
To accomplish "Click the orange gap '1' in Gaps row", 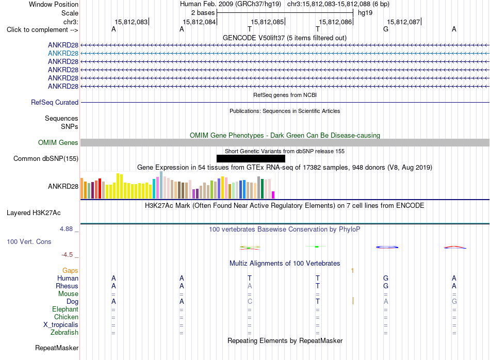I will [x=352, y=270].
